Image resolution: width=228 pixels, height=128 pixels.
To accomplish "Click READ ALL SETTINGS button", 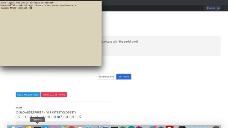I will [x=28, y=95].
